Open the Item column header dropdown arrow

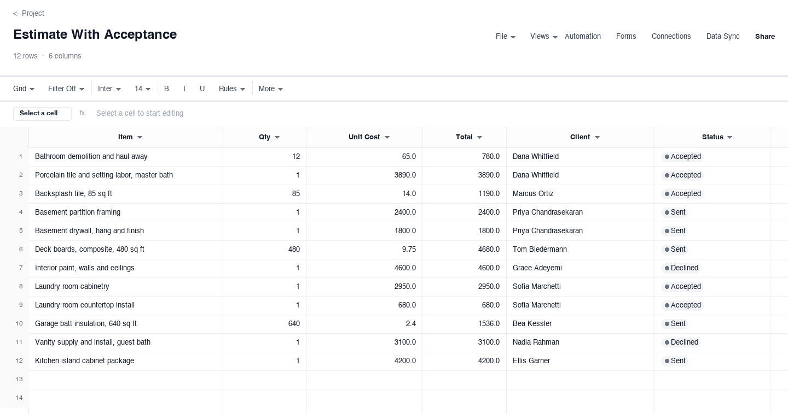click(x=140, y=138)
